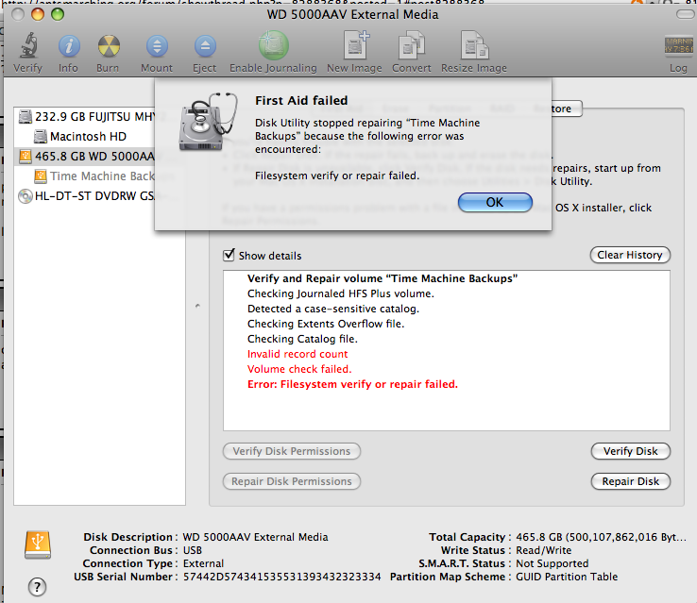Click the toolbar toggle pill button in title bar
Viewport: 697px width, 603px height.
point(685,14)
